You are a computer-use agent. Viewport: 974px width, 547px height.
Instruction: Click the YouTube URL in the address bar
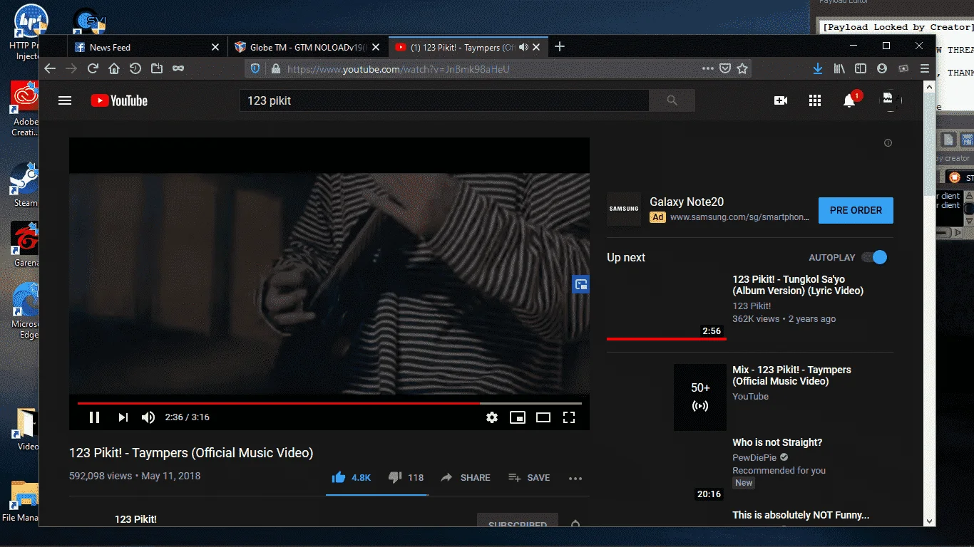click(x=399, y=69)
